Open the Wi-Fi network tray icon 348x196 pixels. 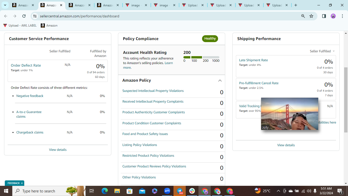click(x=303, y=191)
